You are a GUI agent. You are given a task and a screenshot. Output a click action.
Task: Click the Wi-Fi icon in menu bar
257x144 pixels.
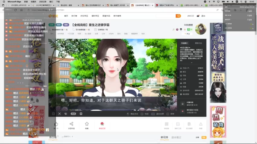click(214, 2)
